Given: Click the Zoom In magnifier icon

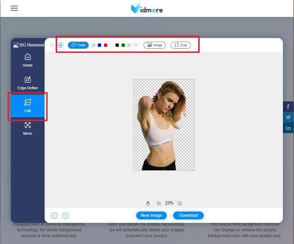Looking at the screenshot, I should (159, 203).
